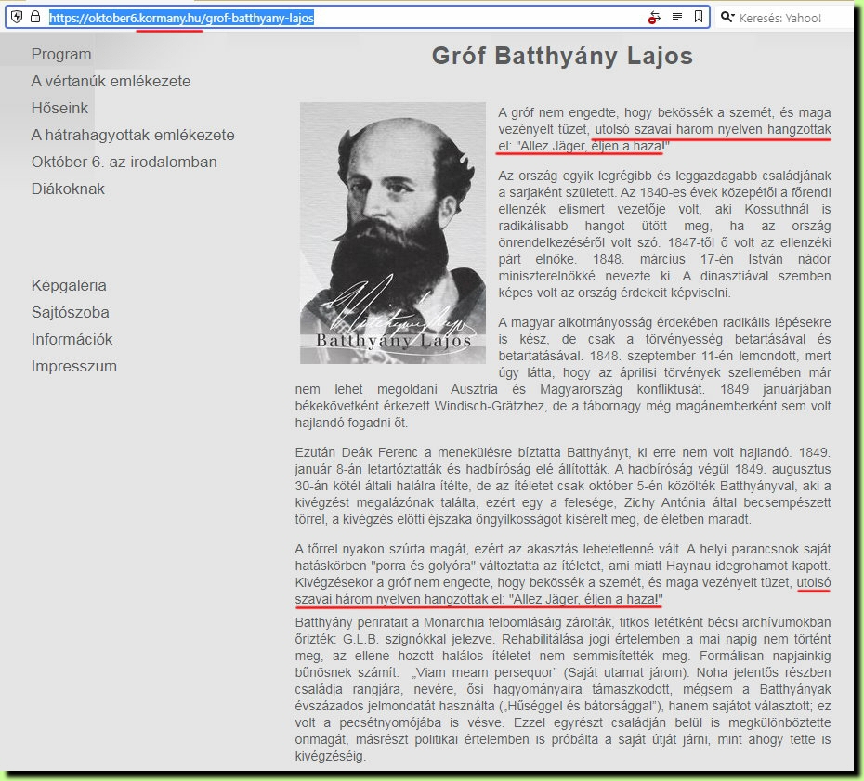Image resolution: width=864 pixels, height=781 pixels.
Task: Open A vértanúk emlékezete menu item
Action: [x=111, y=81]
